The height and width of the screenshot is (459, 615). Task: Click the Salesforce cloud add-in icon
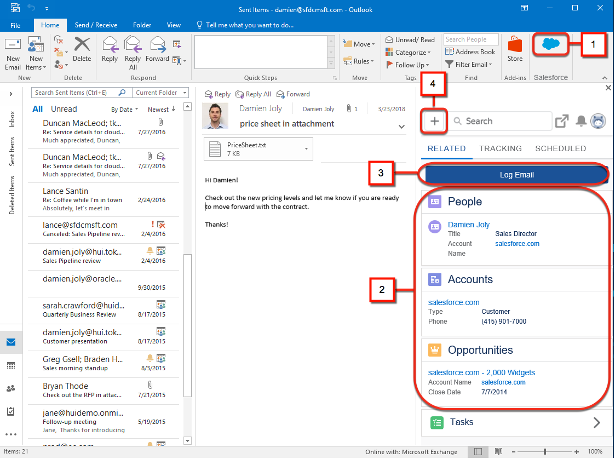(x=550, y=44)
